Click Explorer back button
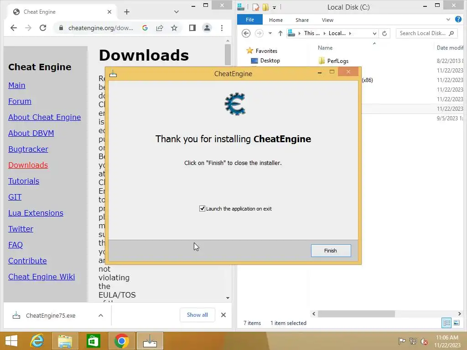This screenshot has height=350, width=467. point(246,33)
